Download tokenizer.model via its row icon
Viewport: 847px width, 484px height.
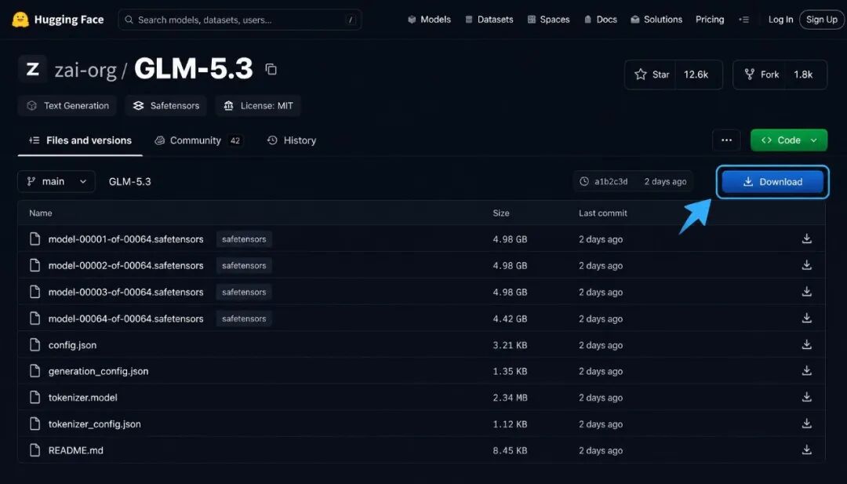806,397
